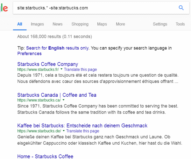This screenshot has width=191, height=159.
Task: Open the Preferences link
Action: pyautogui.click(x=29, y=53)
